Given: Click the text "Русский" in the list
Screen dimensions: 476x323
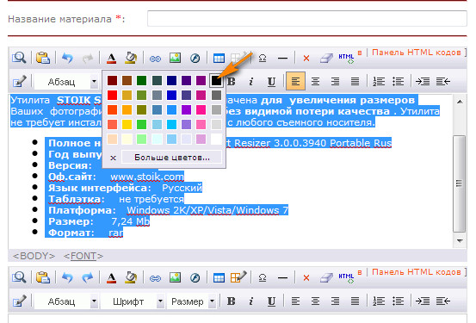Looking at the screenshot, I should coord(182,188).
